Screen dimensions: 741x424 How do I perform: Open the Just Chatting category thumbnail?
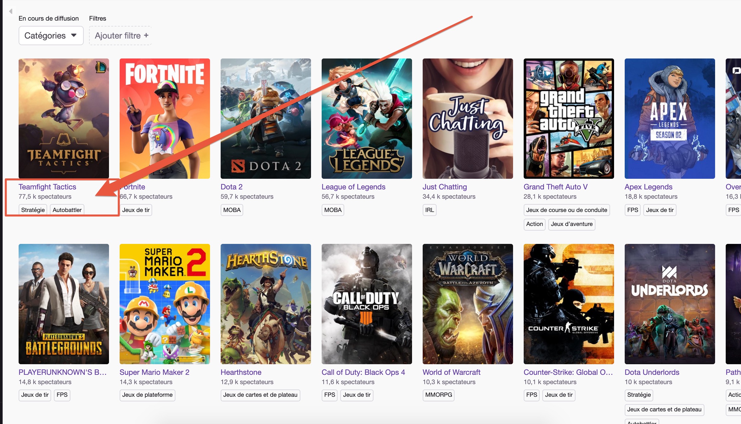(x=468, y=119)
